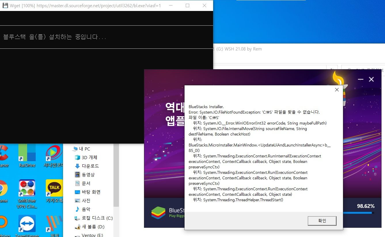Click the (G:) WSH 21.08 by Rem title

pos(239,49)
